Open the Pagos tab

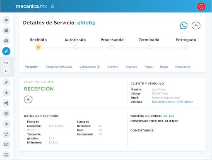pyautogui.click(x=149, y=66)
